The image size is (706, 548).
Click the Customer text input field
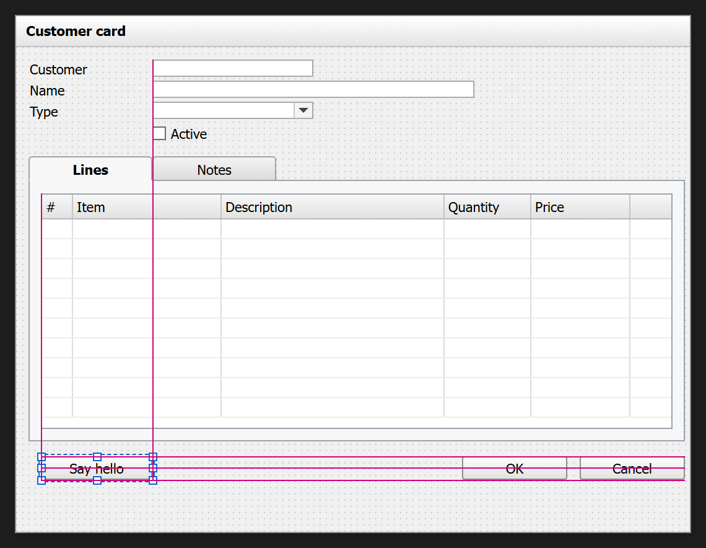pyautogui.click(x=233, y=68)
